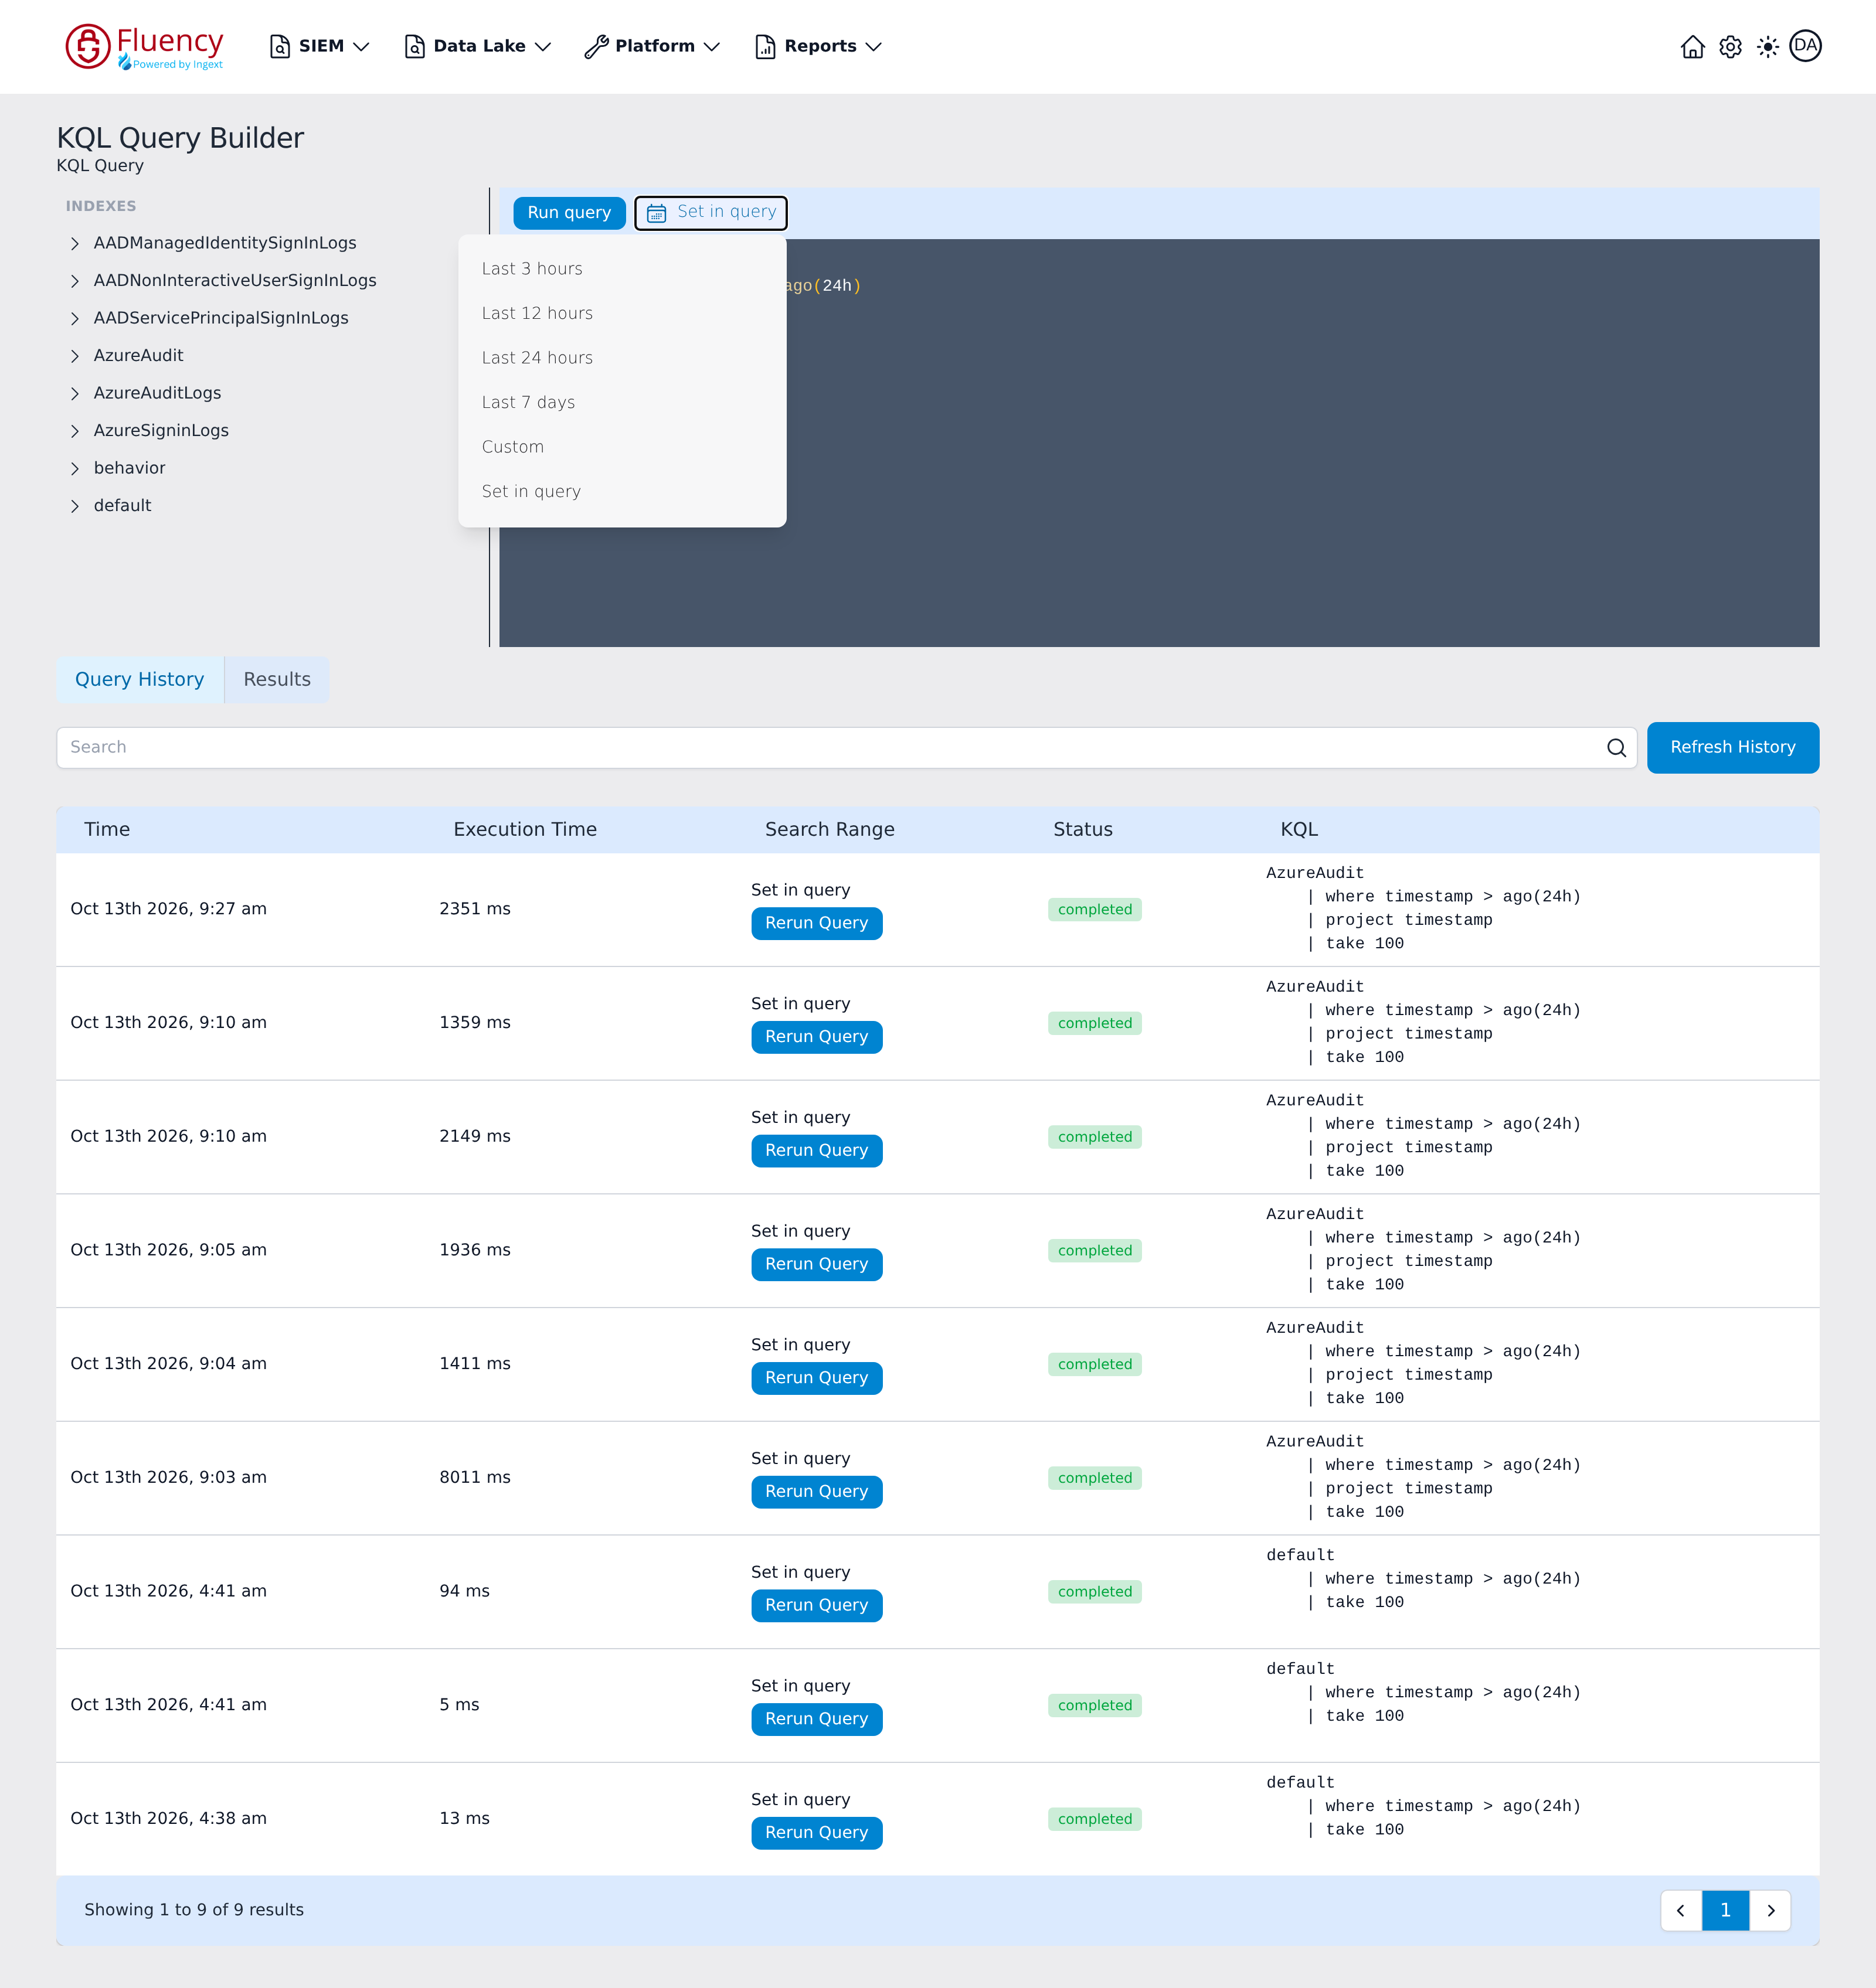Click the calendar icon in time range selector
Viewport: 1876px width, 1988px height.
pos(657,213)
